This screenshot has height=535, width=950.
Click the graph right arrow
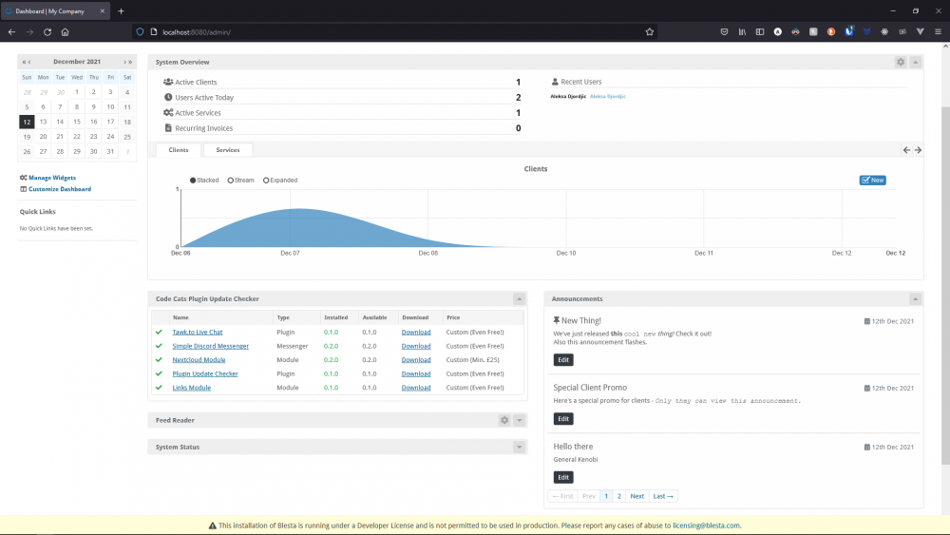tap(918, 149)
